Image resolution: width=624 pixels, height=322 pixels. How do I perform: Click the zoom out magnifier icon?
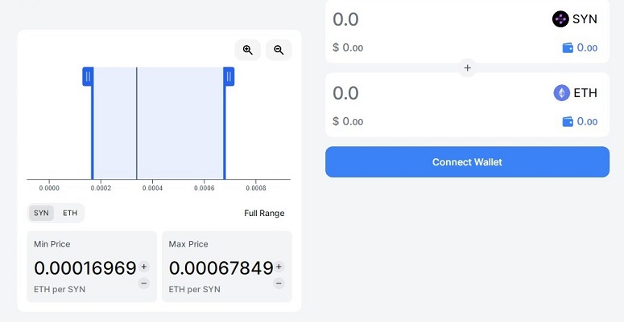279,50
